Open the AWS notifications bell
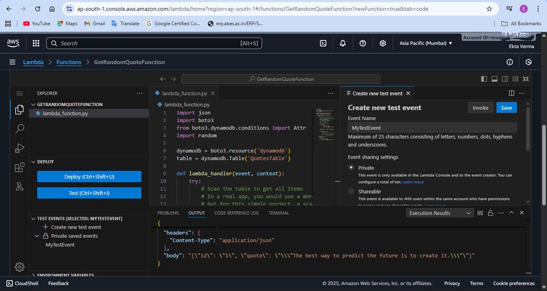The image size is (547, 291). 342,43
